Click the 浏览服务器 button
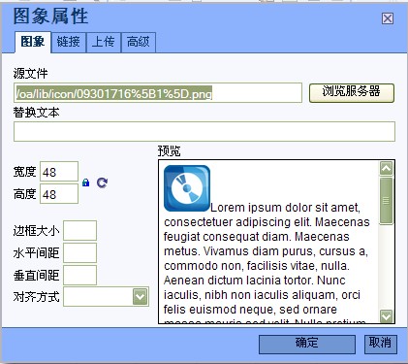Image resolution: width=408 pixels, height=364 pixels. coord(352,93)
